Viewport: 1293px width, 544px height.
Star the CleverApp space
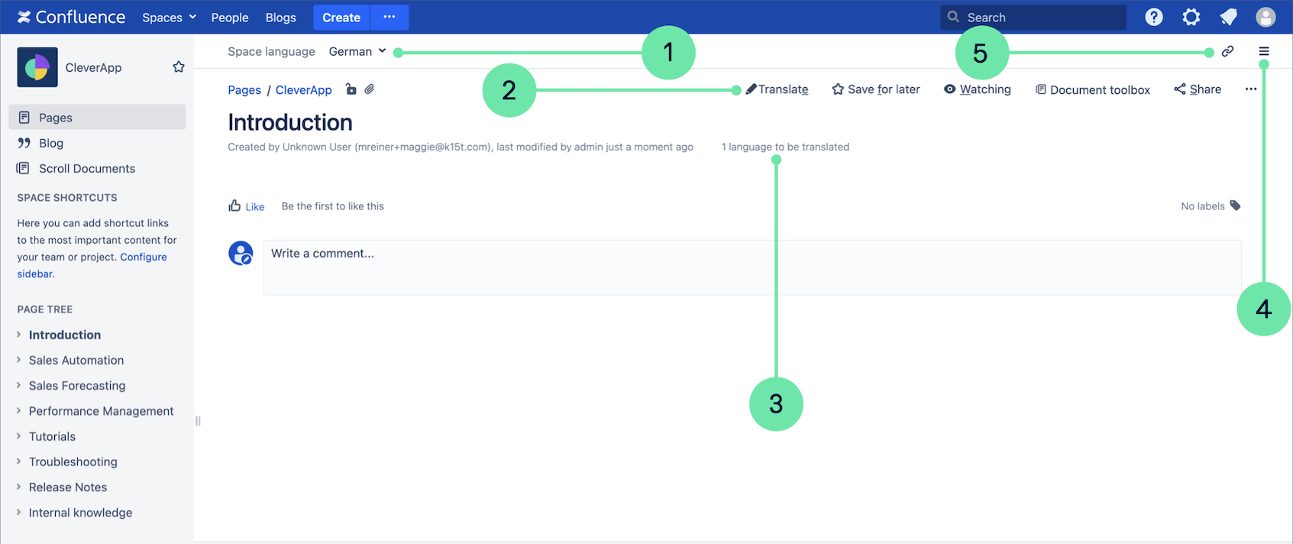(x=179, y=67)
